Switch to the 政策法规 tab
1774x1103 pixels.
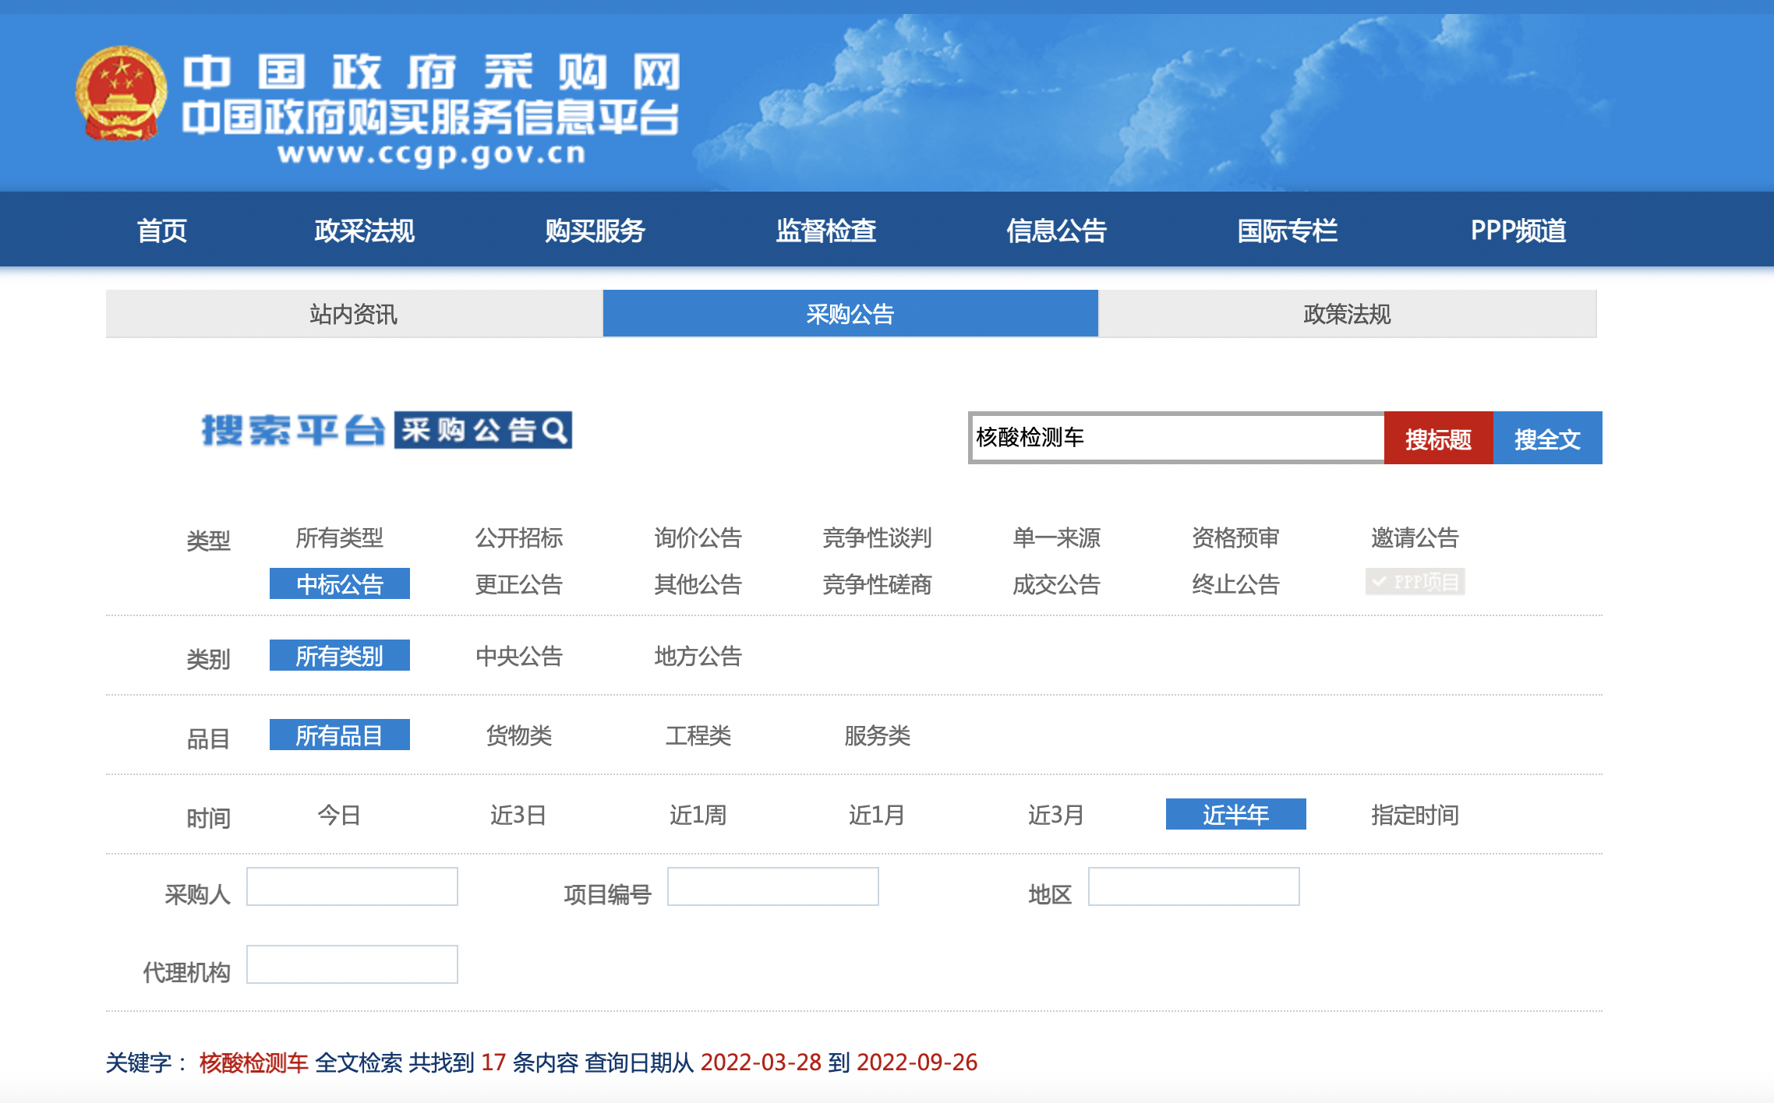point(1346,314)
